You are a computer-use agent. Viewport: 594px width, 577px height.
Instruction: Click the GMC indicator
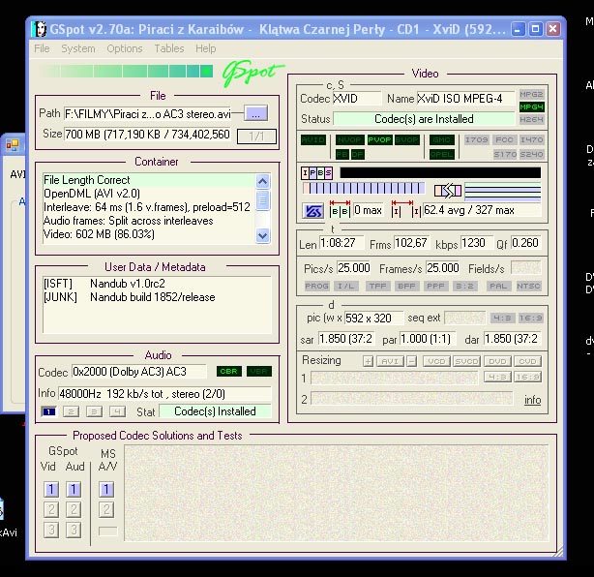click(442, 139)
